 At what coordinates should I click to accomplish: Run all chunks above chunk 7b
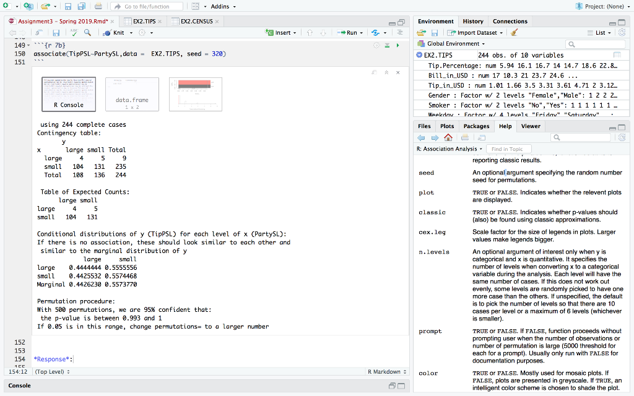point(387,45)
